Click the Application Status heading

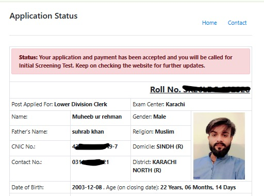pyautogui.click(x=43, y=16)
